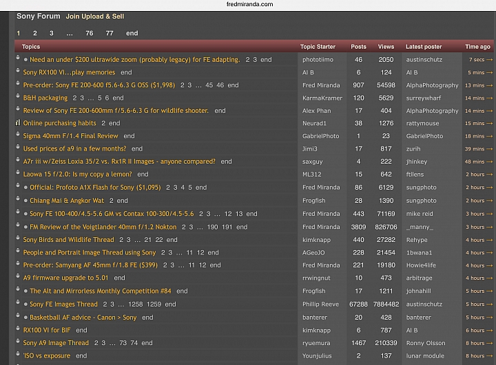Jump to page 1259 of Sony FE Images Thread
Image resolution: width=496 pixels, height=365 pixels.
[x=154, y=305]
